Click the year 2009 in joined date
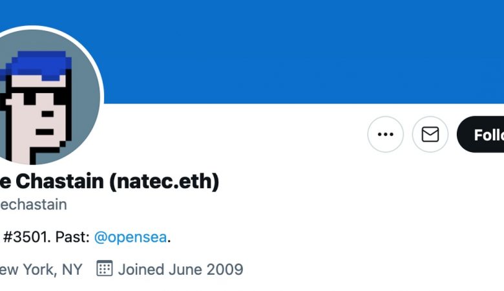This screenshot has height=291, width=504. (225, 270)
